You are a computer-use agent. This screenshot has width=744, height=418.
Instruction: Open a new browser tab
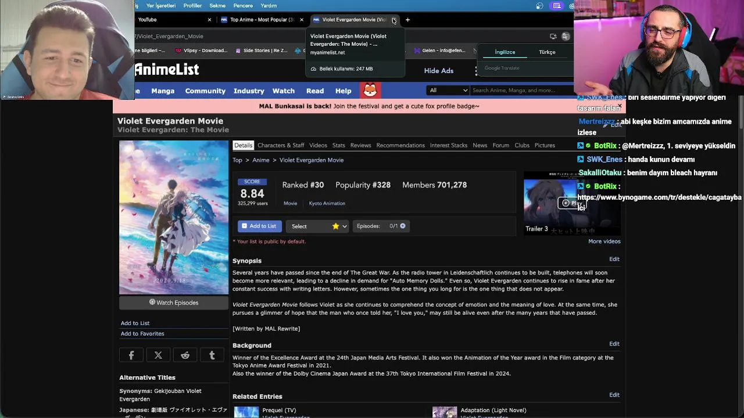[x=407, y=20]
